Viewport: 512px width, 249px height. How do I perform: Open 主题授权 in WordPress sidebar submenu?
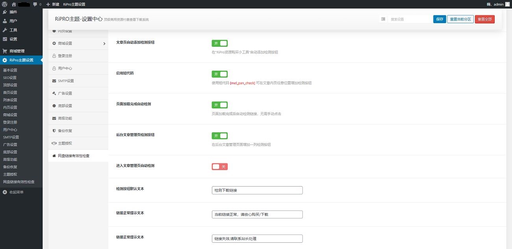[x=10, y=174]
